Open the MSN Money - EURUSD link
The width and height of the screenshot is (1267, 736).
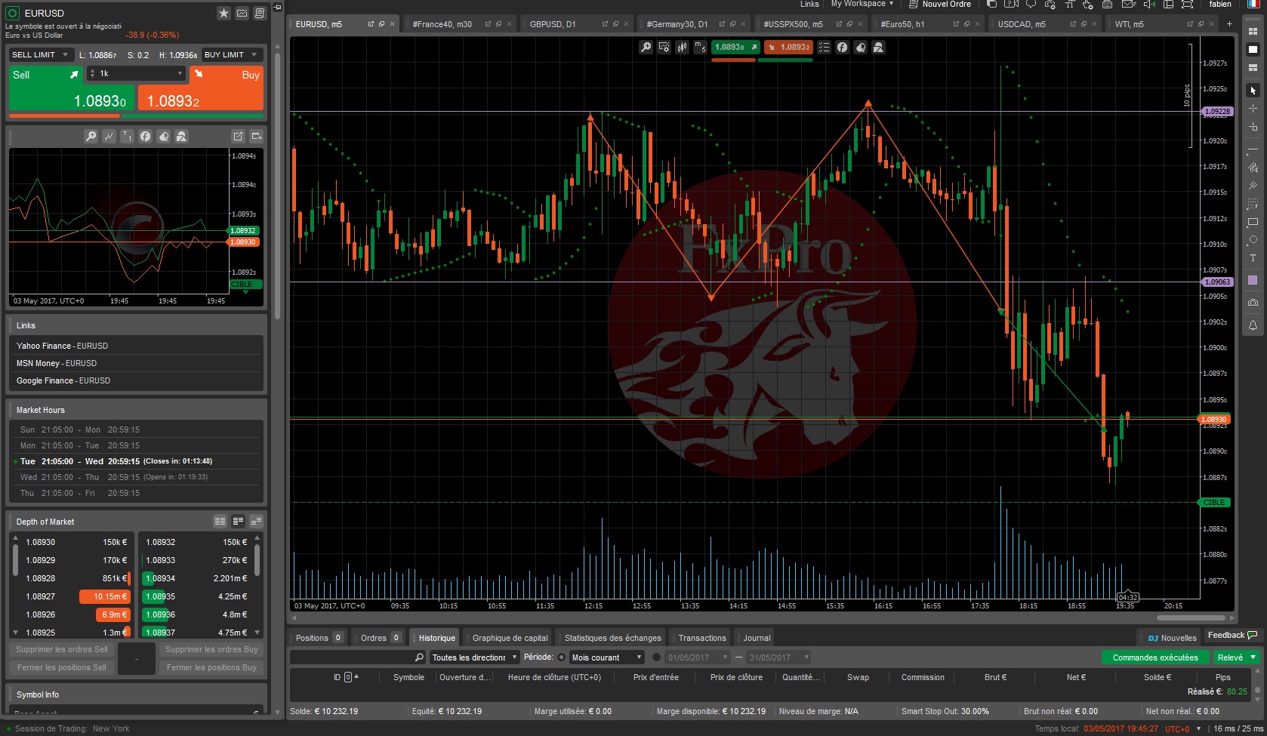pos(57,363)
